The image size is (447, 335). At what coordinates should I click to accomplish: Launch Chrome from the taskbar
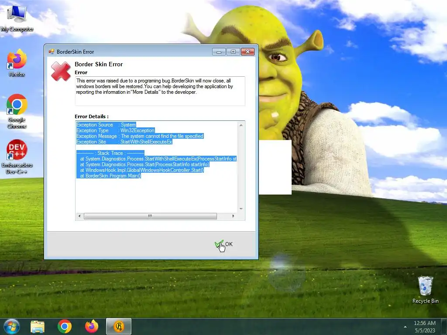[65, 326]
